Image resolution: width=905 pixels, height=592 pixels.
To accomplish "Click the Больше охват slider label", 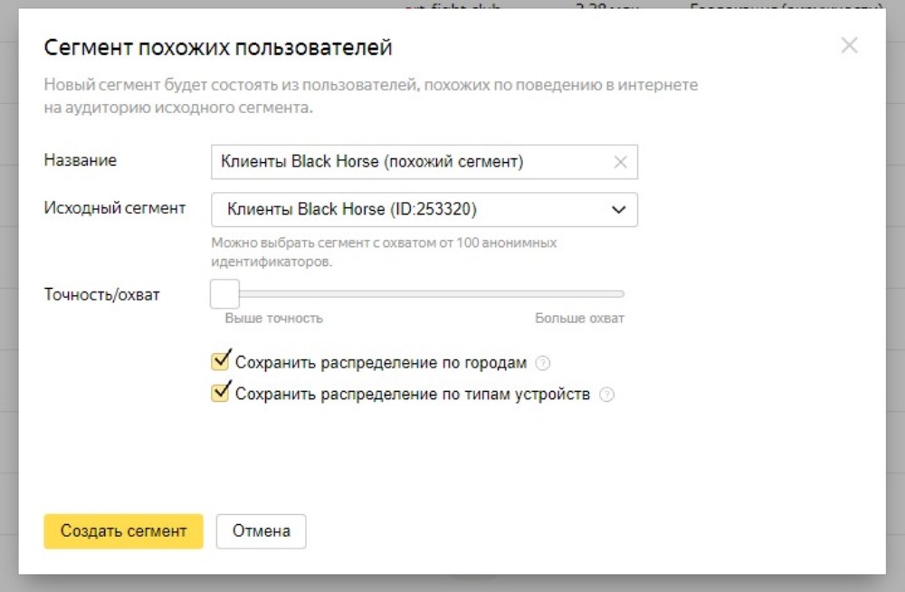I will [579, 319].
